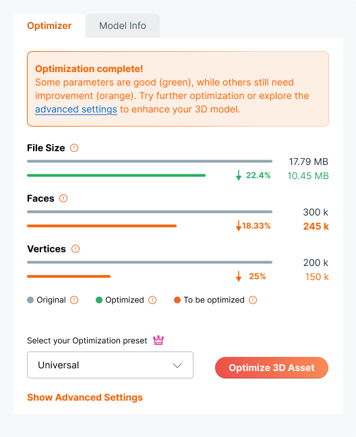The width and height of the screenshot is (356, 437).
Task: Open the advanced settings link
Action: click(76, 109)
